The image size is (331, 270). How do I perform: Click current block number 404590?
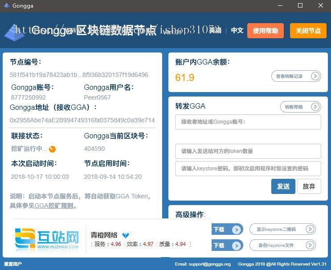click(x=94, y=149)
